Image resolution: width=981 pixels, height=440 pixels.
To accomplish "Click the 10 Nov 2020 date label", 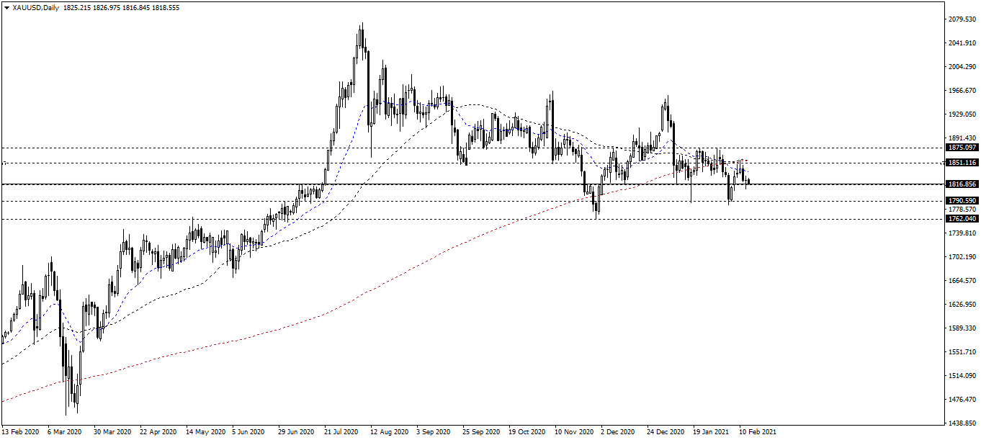I will pyautogui.click(x=573, y=433).
